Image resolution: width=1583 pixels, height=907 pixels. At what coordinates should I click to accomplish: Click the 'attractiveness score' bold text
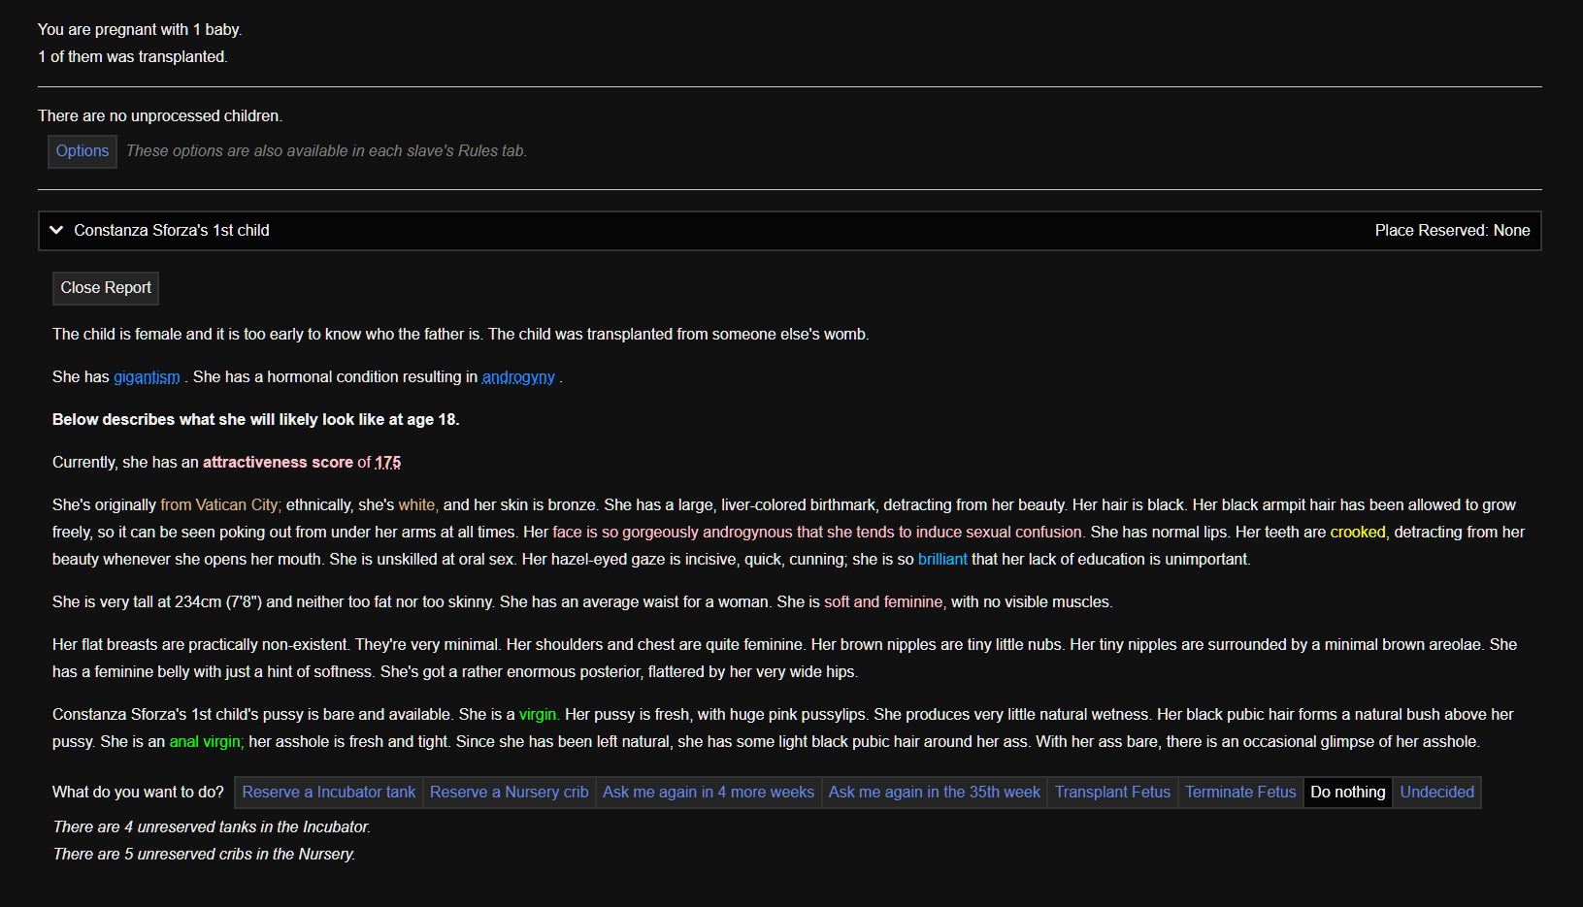278,463
